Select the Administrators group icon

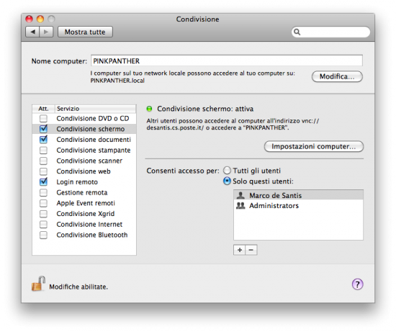(240, 206)
